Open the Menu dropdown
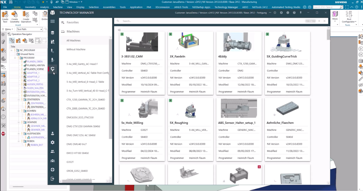This screenshot has width=363, height=191. point(7,29)
